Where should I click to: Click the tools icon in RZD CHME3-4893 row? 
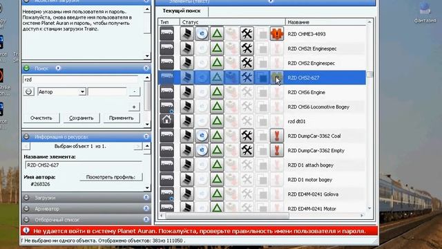point(247,34)
